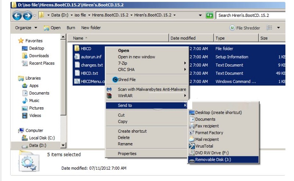Click the Videos library film icon
Viewport: 294px width, 181px height.
[x=25, y=116]
